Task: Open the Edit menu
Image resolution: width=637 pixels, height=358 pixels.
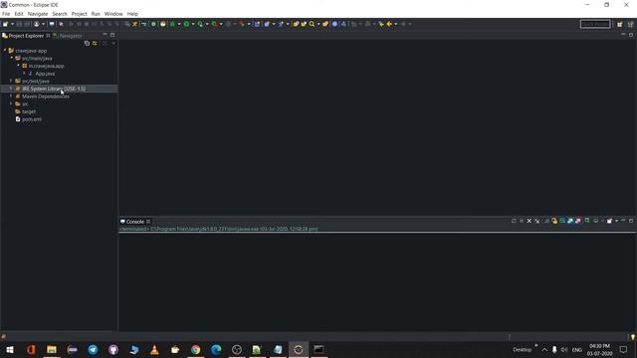Action: tap(19, 14)
